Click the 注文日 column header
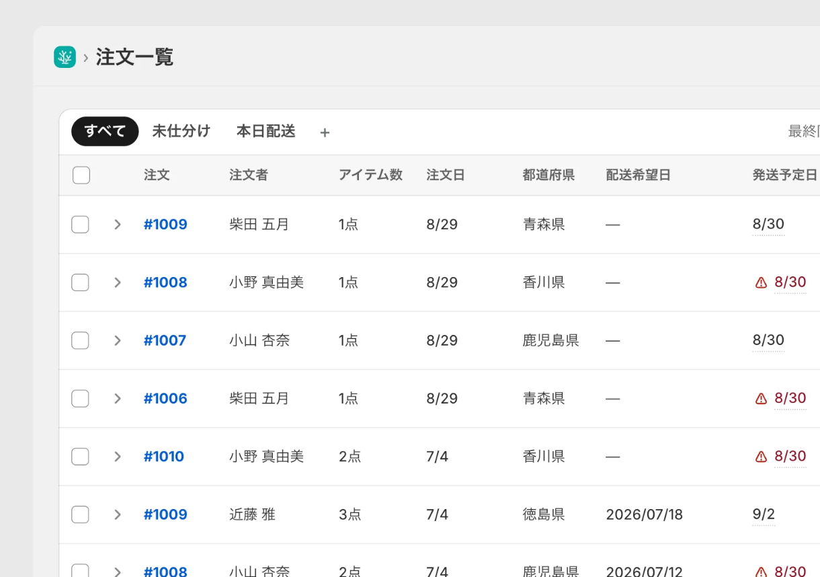The height and width of the screenshot is (577, 820). pyautogui.click(x=446, y=175)
